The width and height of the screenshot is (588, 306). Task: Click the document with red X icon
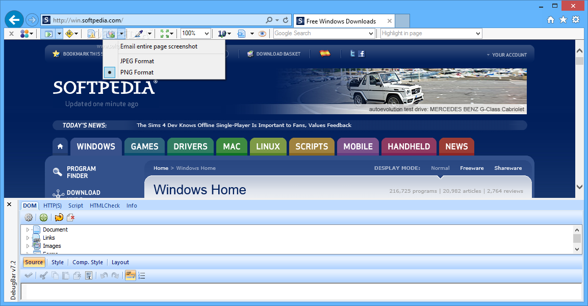coord(70,217)
